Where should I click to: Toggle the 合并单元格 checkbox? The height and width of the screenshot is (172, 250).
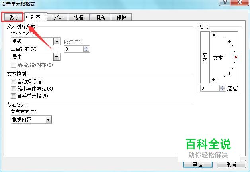tap(13, 96)
